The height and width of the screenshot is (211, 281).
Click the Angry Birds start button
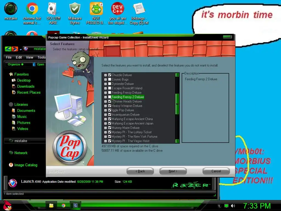(x=7, y=206)
